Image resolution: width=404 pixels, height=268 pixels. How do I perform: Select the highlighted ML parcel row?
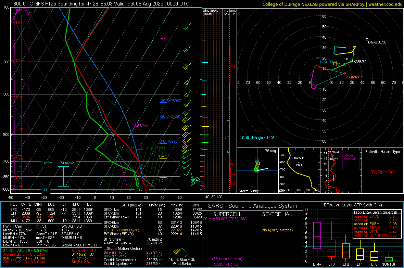point(52,217)
